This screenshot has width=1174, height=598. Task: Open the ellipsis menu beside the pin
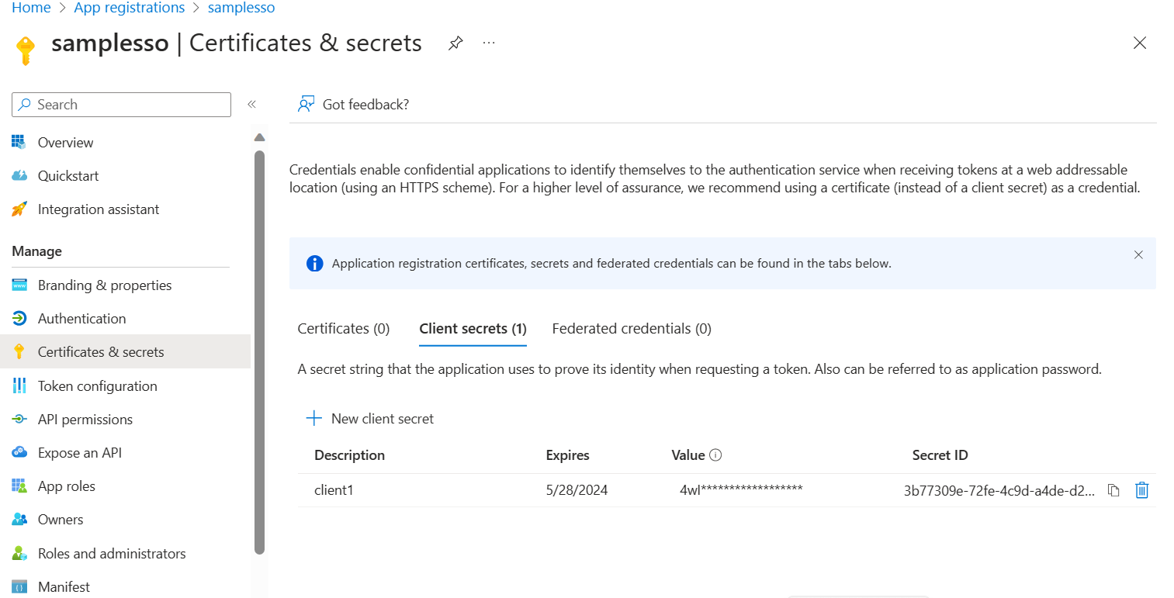point(488,43)
